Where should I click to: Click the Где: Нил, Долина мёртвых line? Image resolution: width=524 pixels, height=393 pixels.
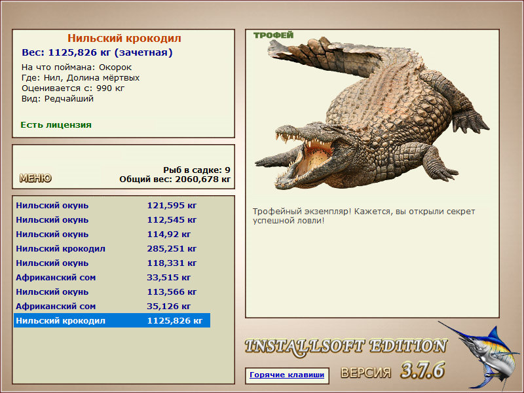click(81, 78)
